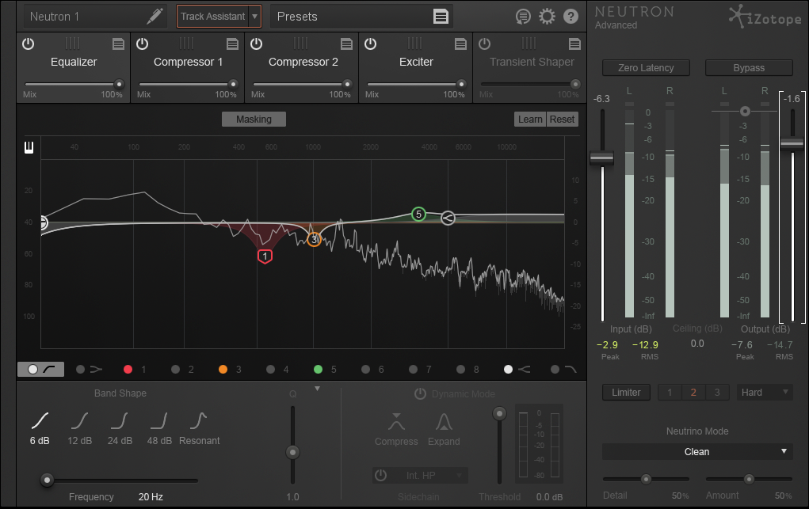809x509 pixels.
Task: Open the Compressor 2 module preset menu icon
Action: [x=346, y=44]
